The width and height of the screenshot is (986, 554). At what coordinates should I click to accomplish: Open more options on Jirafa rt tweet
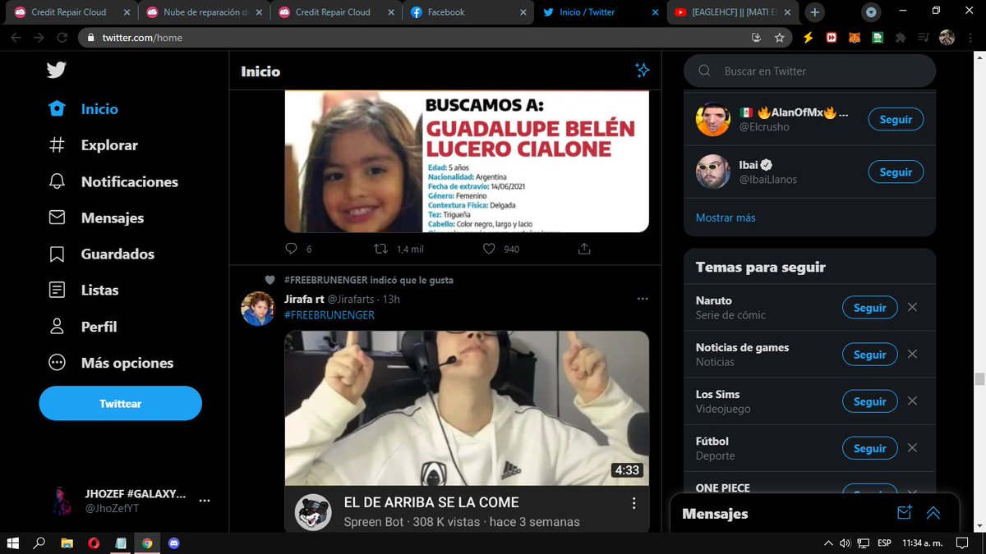click(643, 299)
